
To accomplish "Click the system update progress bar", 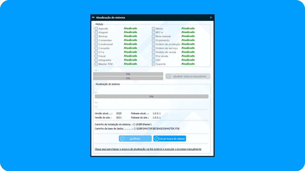I will point(151,97).
